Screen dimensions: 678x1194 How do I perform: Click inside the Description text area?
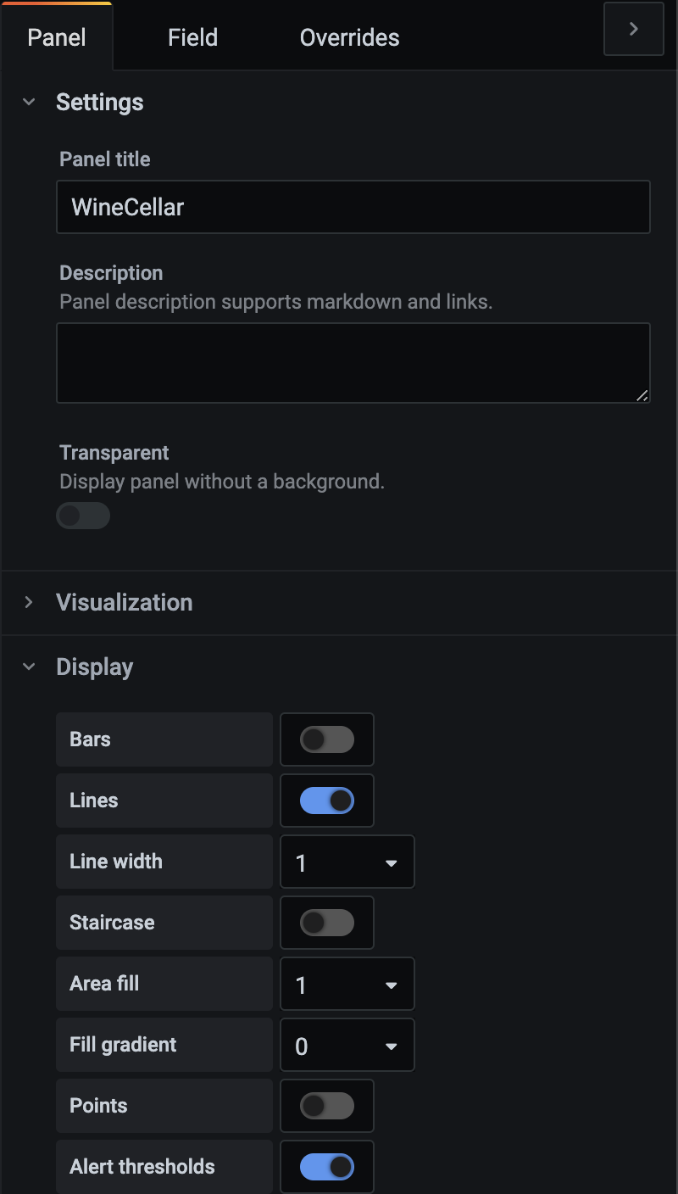(x=353, y=362)
